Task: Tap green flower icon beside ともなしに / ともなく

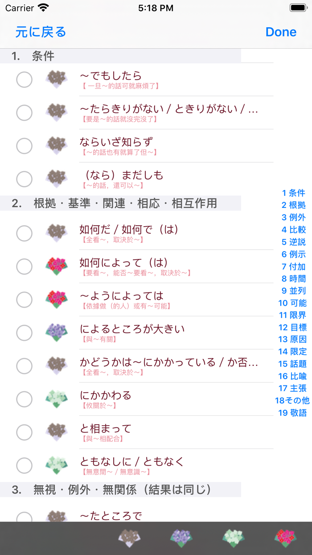Action: click(x=57, y=466)
